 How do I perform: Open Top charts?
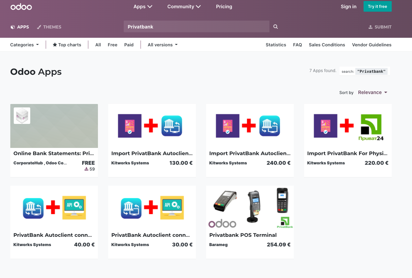[x=67, y=45]
